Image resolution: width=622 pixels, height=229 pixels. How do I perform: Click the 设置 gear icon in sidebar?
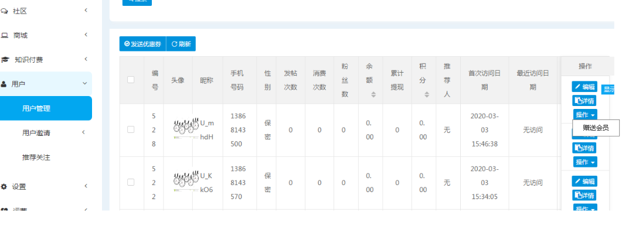pos(4,187)
